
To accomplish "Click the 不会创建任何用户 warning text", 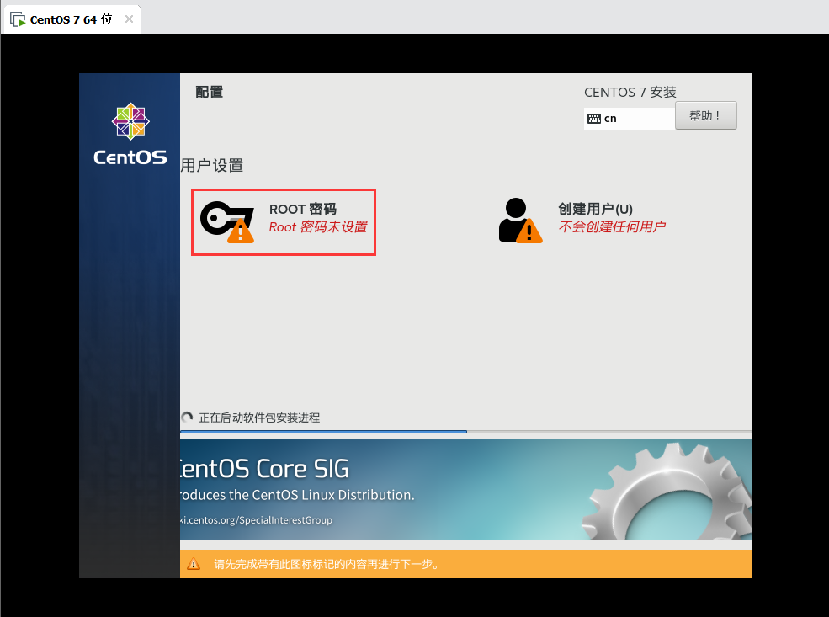I will [x=612, y=226].
